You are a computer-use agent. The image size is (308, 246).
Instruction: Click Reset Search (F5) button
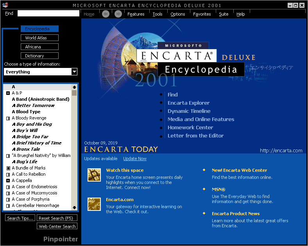point(57,218)
